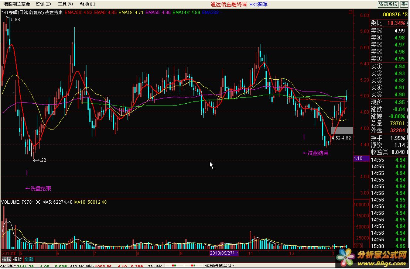The image size is (410, 269).
Task: Click the 总量 79781 row
Action: (389, 123)
